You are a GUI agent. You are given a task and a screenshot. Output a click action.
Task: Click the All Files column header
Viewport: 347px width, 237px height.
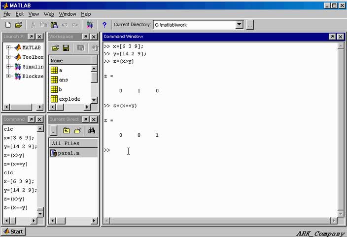73,143
